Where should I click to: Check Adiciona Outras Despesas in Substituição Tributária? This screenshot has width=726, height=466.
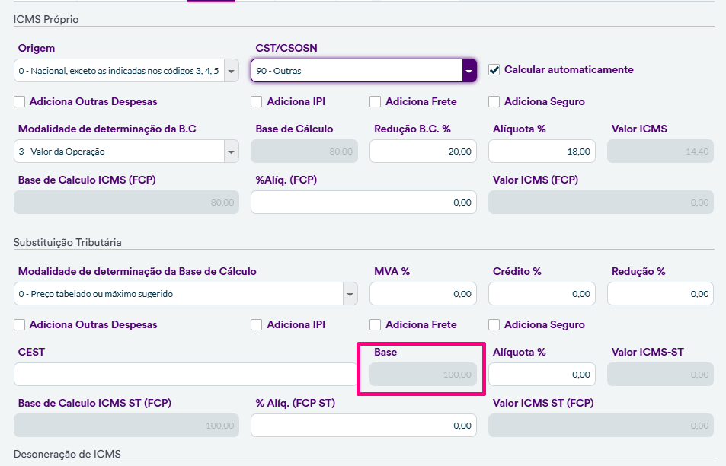click(x=19, y=324)
